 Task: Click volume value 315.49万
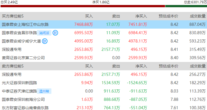tap(198, 49)
